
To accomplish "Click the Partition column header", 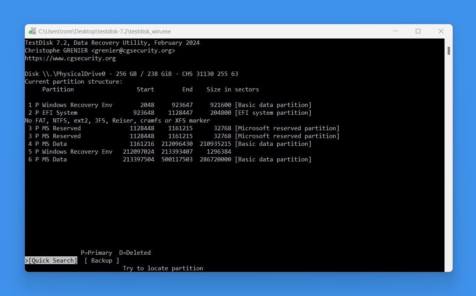I will [x=58, y=89].
